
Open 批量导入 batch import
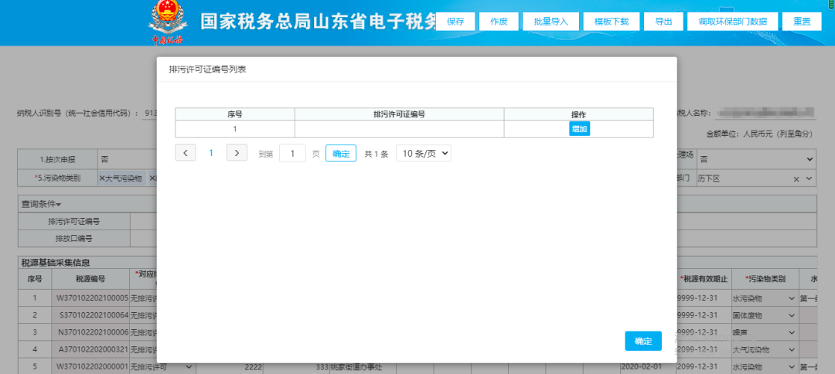click(x=551, y=22)
